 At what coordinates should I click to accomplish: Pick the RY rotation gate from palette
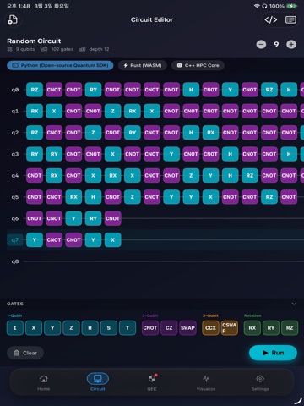click(x=271, y=328)
